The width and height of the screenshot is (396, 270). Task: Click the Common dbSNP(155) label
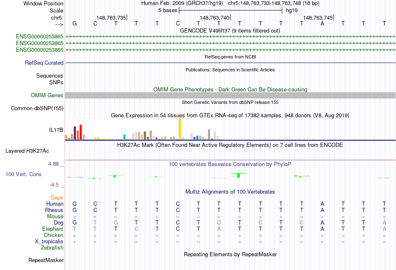click(37, 108)
